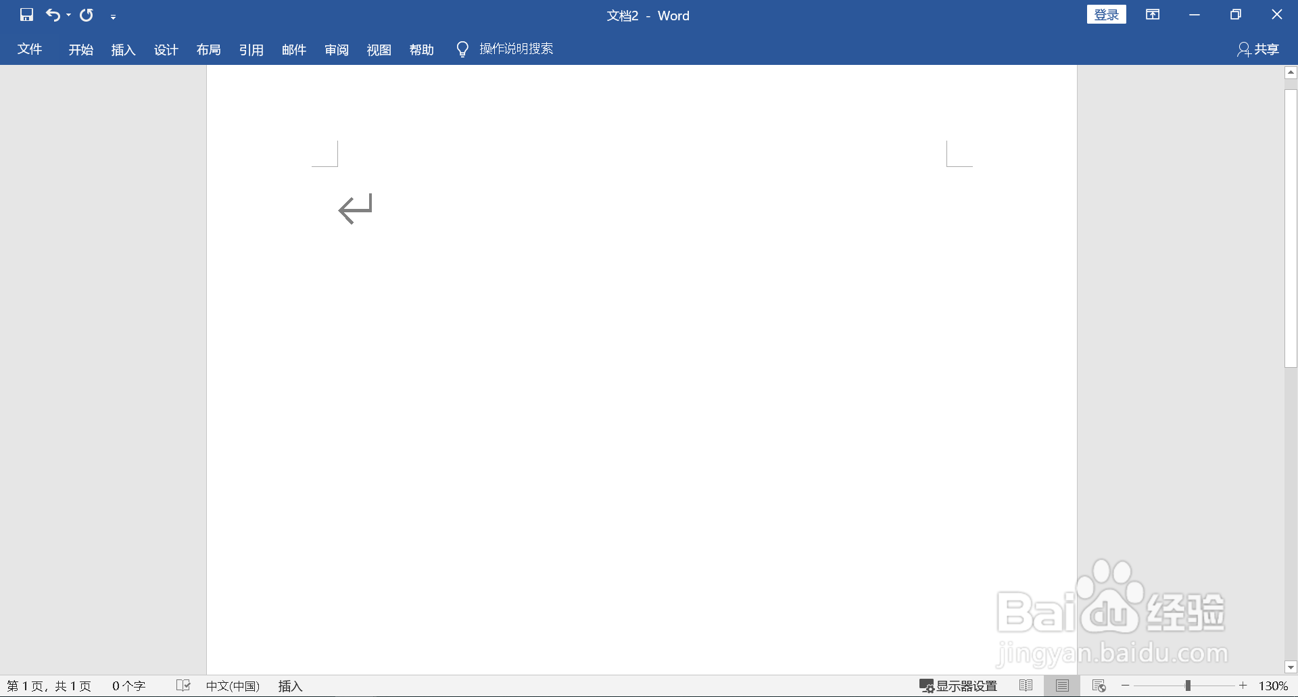Switch to the 邮件 (Mailings) tab

(x=293, y=49)
